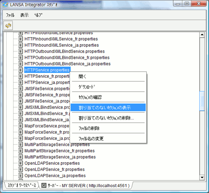
Task: Click file icon beside HTTPInboundXMLService_fr.properties
Action: click(x=20, y=39)
